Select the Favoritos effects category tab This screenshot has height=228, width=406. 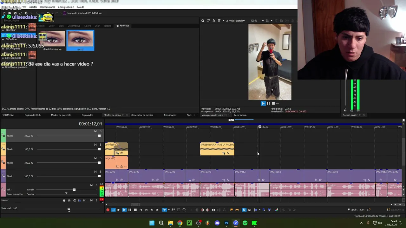123,26
